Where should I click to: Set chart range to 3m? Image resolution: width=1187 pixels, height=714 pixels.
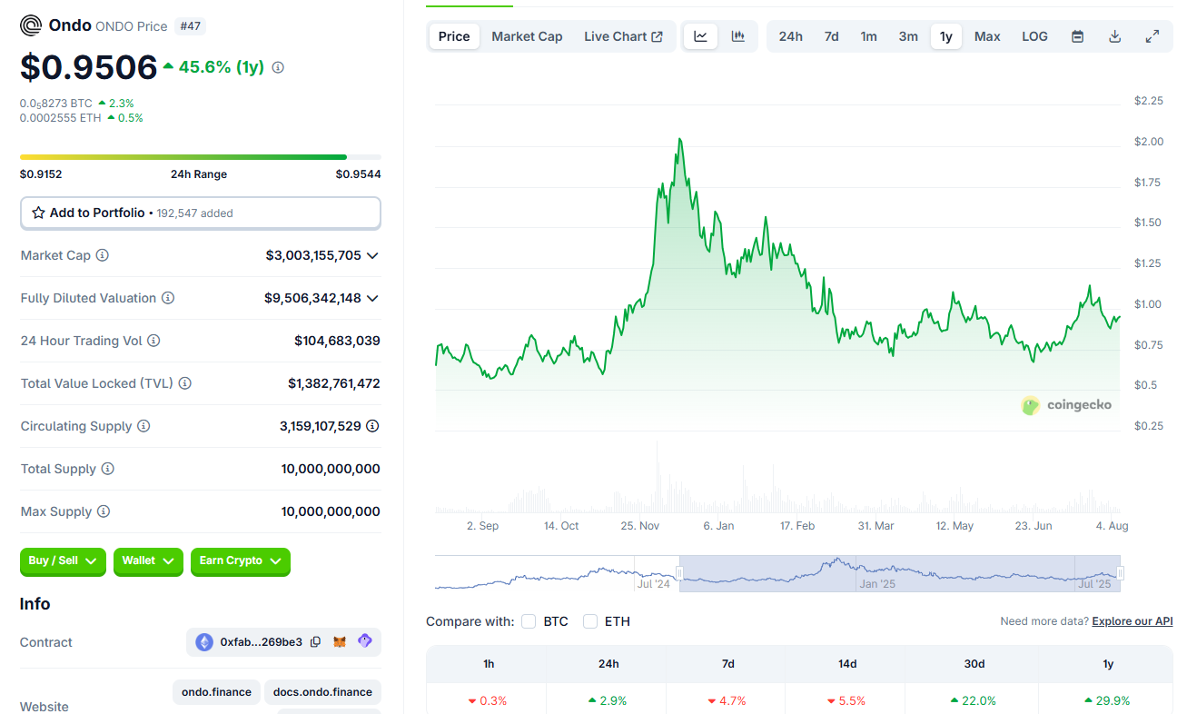[x=908, y=36]
